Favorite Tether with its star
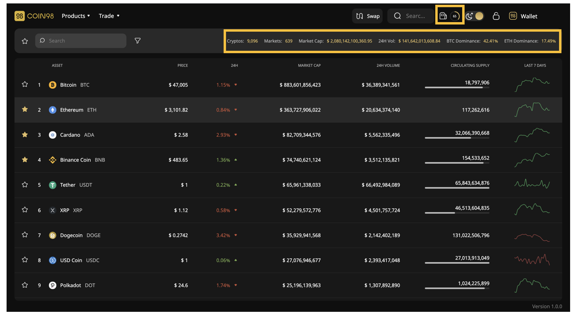Viewport: 574px width, 316px height. point(25,185)
